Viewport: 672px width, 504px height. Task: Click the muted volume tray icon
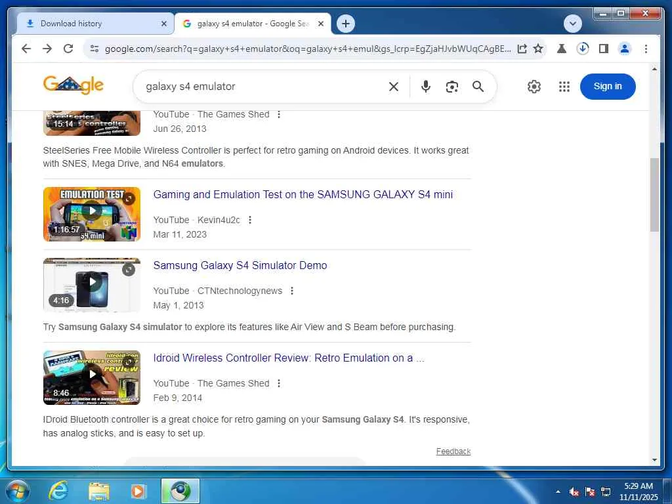pyautogui.click(x=574, y=492)
